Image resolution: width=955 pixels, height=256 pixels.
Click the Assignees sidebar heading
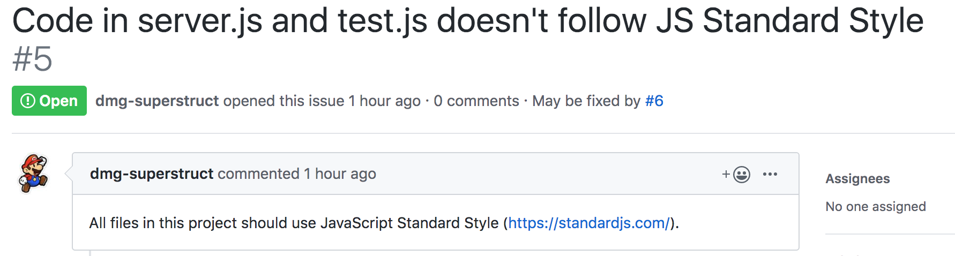point(857,179)
